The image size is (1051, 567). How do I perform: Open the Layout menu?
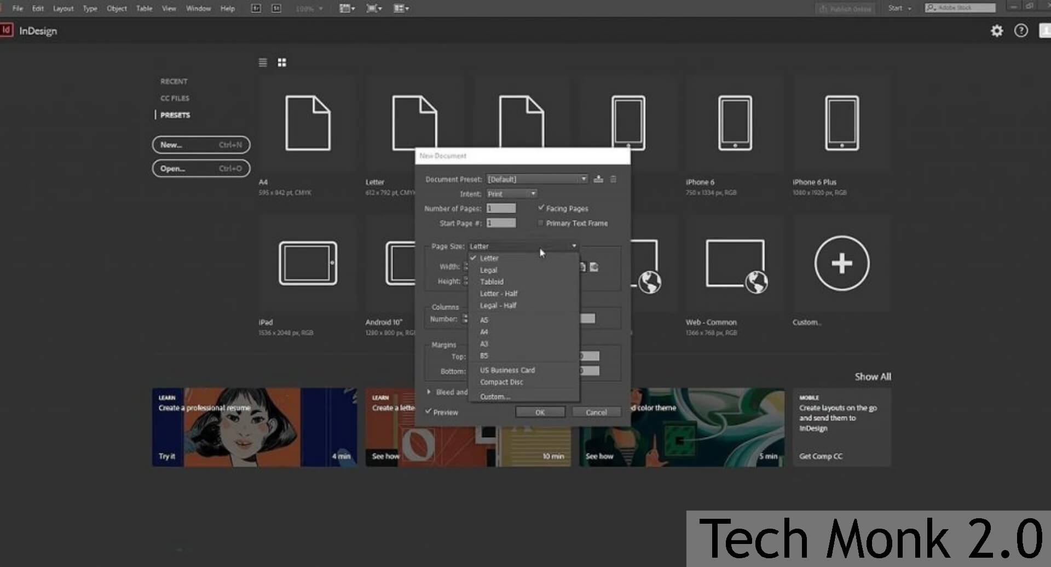coord(63,8)
